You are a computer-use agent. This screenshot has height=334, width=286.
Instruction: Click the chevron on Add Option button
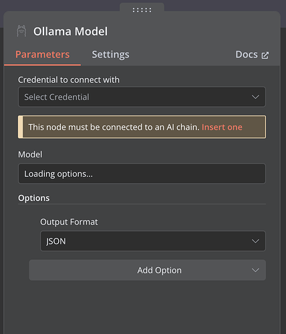pyautogui.click(x=255, y=270)
